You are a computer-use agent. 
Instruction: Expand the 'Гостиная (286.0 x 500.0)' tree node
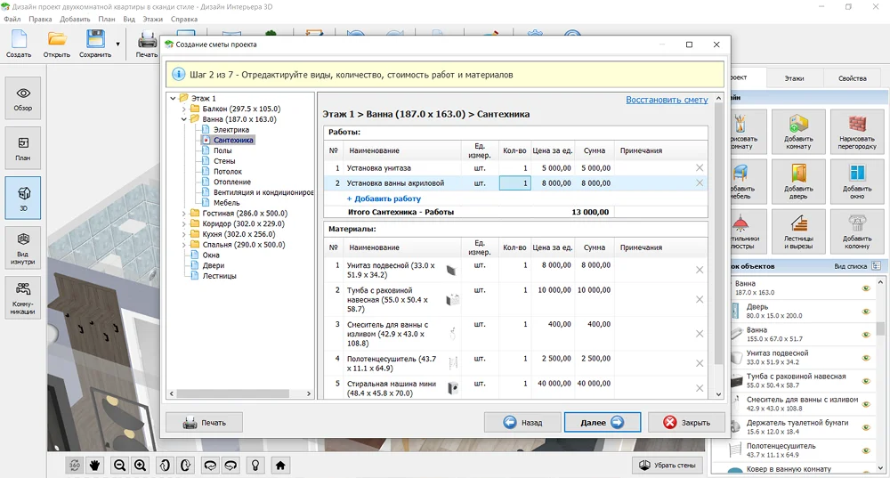tap(183, 214)
